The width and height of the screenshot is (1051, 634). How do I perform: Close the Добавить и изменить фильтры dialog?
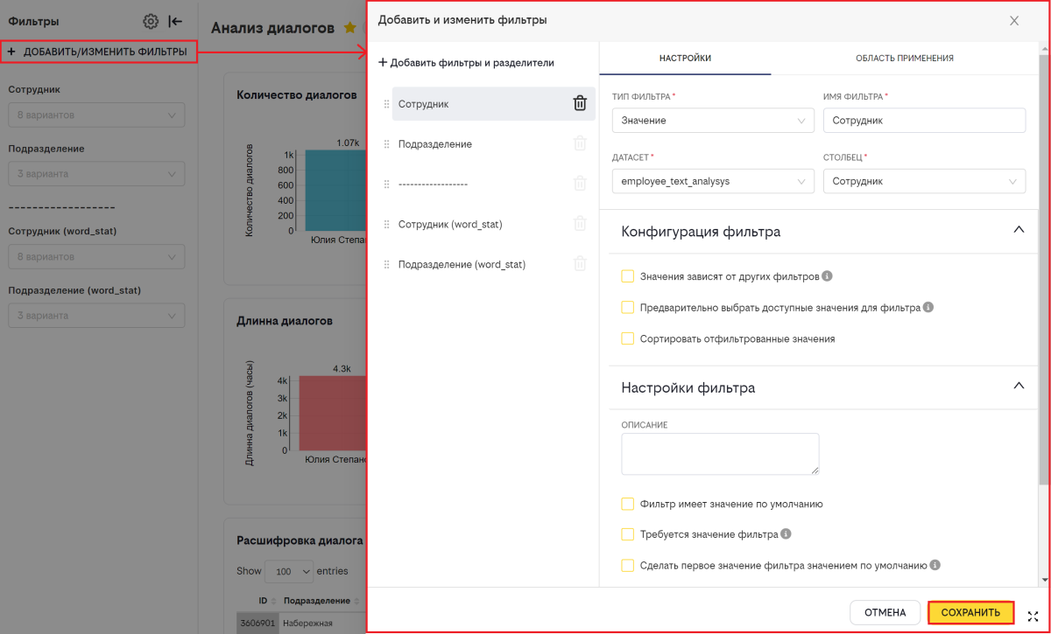(1014, 21)
